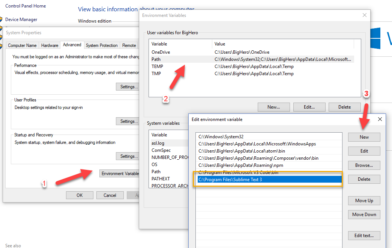Delete the selected path entry
Viewport: 392px width, 248px height.
(364, 179)
